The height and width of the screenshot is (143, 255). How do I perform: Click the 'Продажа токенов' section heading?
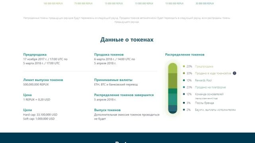109,54
